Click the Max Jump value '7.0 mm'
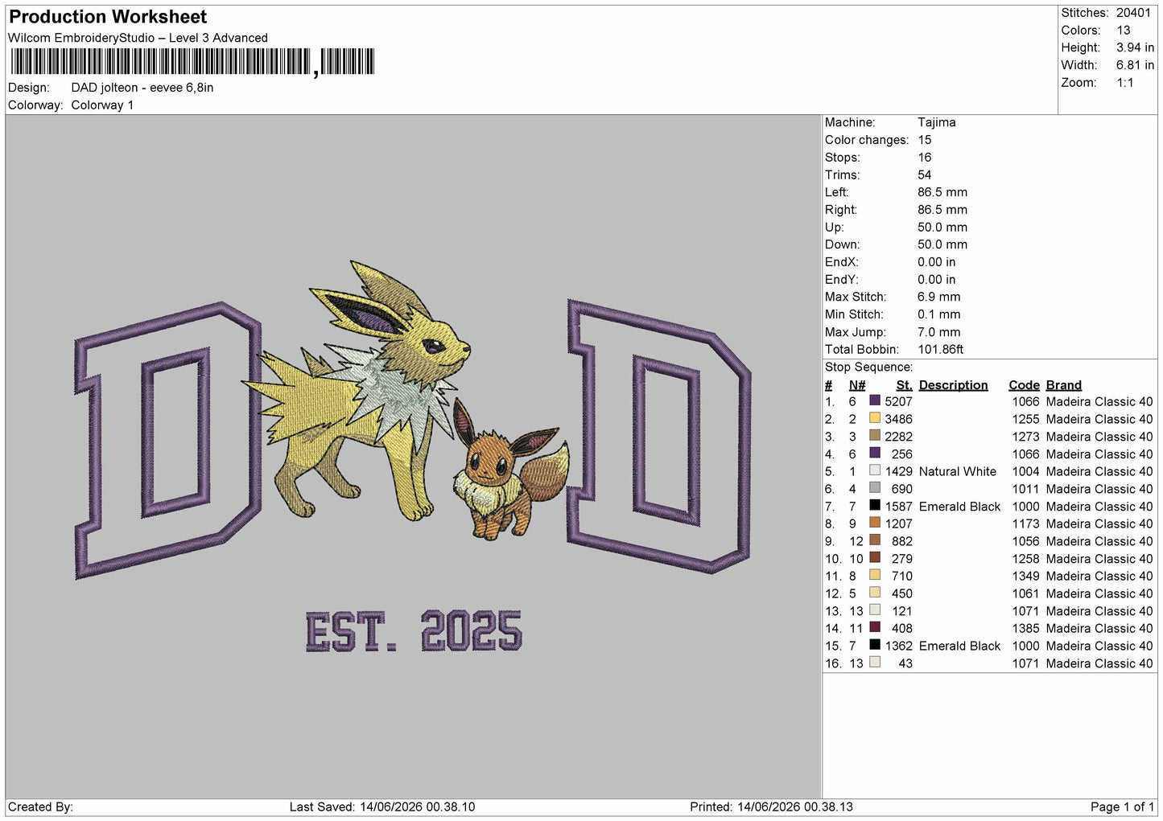The width and height of the screenshot is (1163, 821). click(938, 332)
